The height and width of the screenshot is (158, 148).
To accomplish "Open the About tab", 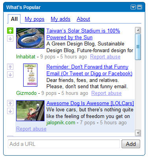I will click(x=83, y=19).
